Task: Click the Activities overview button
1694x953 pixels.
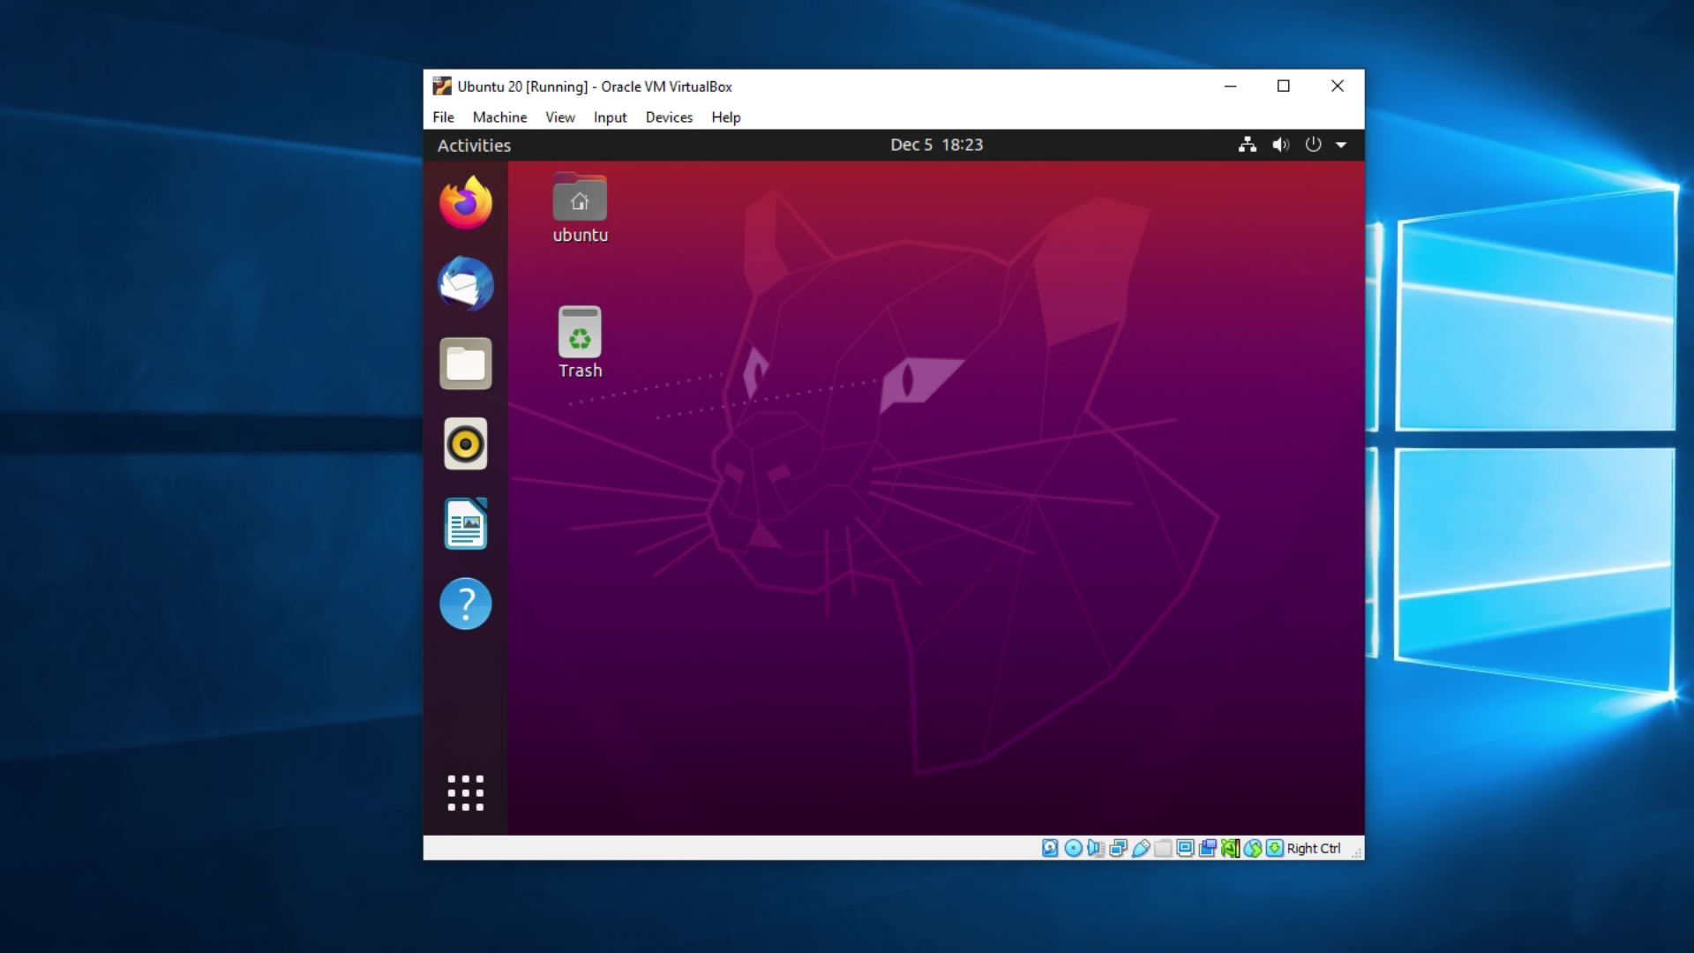Action: (x=474, y=145)
